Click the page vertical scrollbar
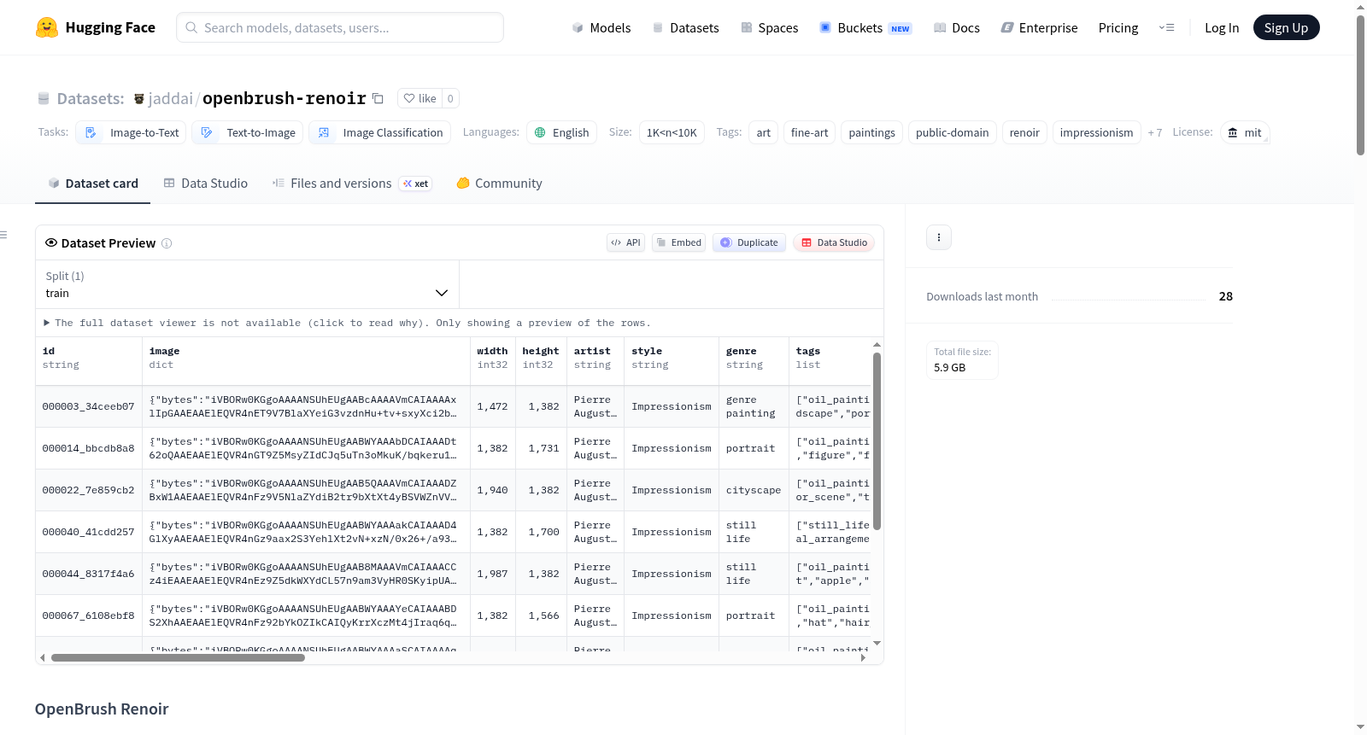 (1360, 85)
